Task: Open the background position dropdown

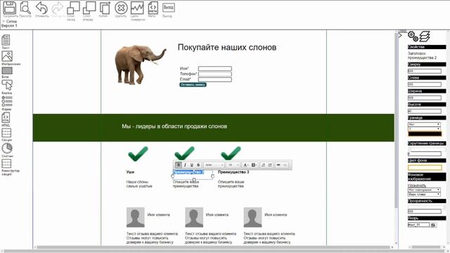Action: coord(424,195)
